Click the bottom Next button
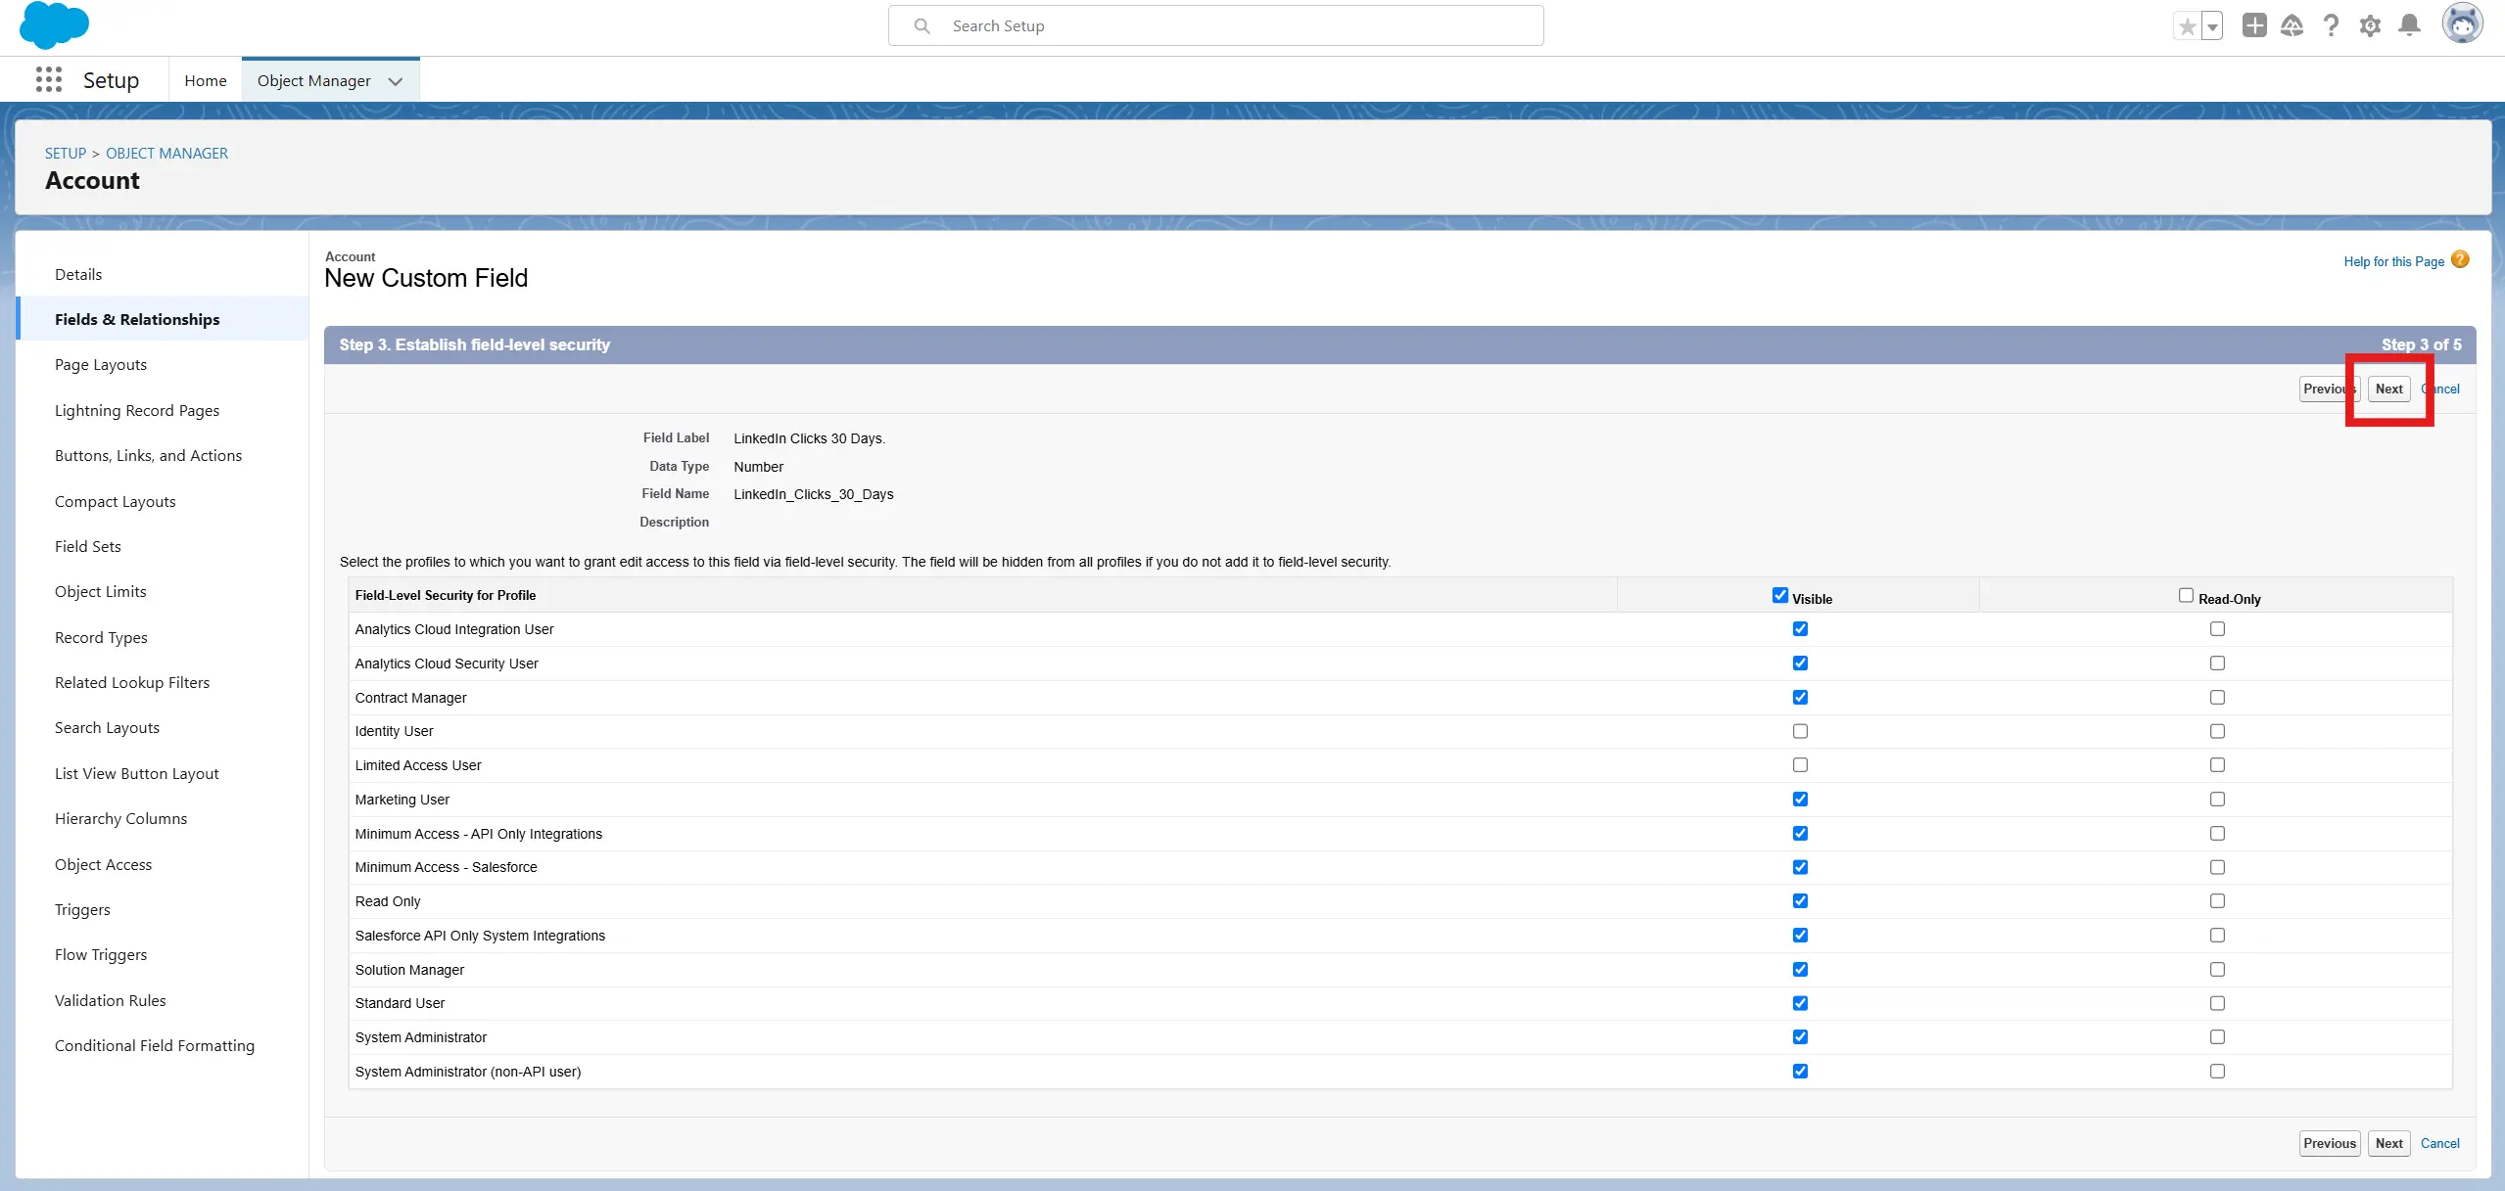The image size is (2505, 1191). tap(2388, 1143)
